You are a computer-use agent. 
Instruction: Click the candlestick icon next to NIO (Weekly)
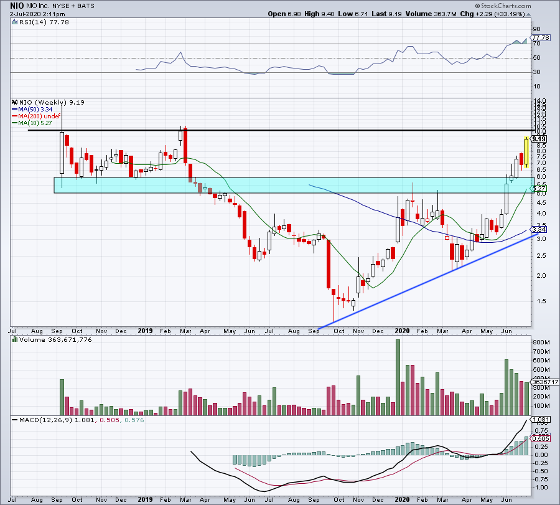(x=15, y=102)
